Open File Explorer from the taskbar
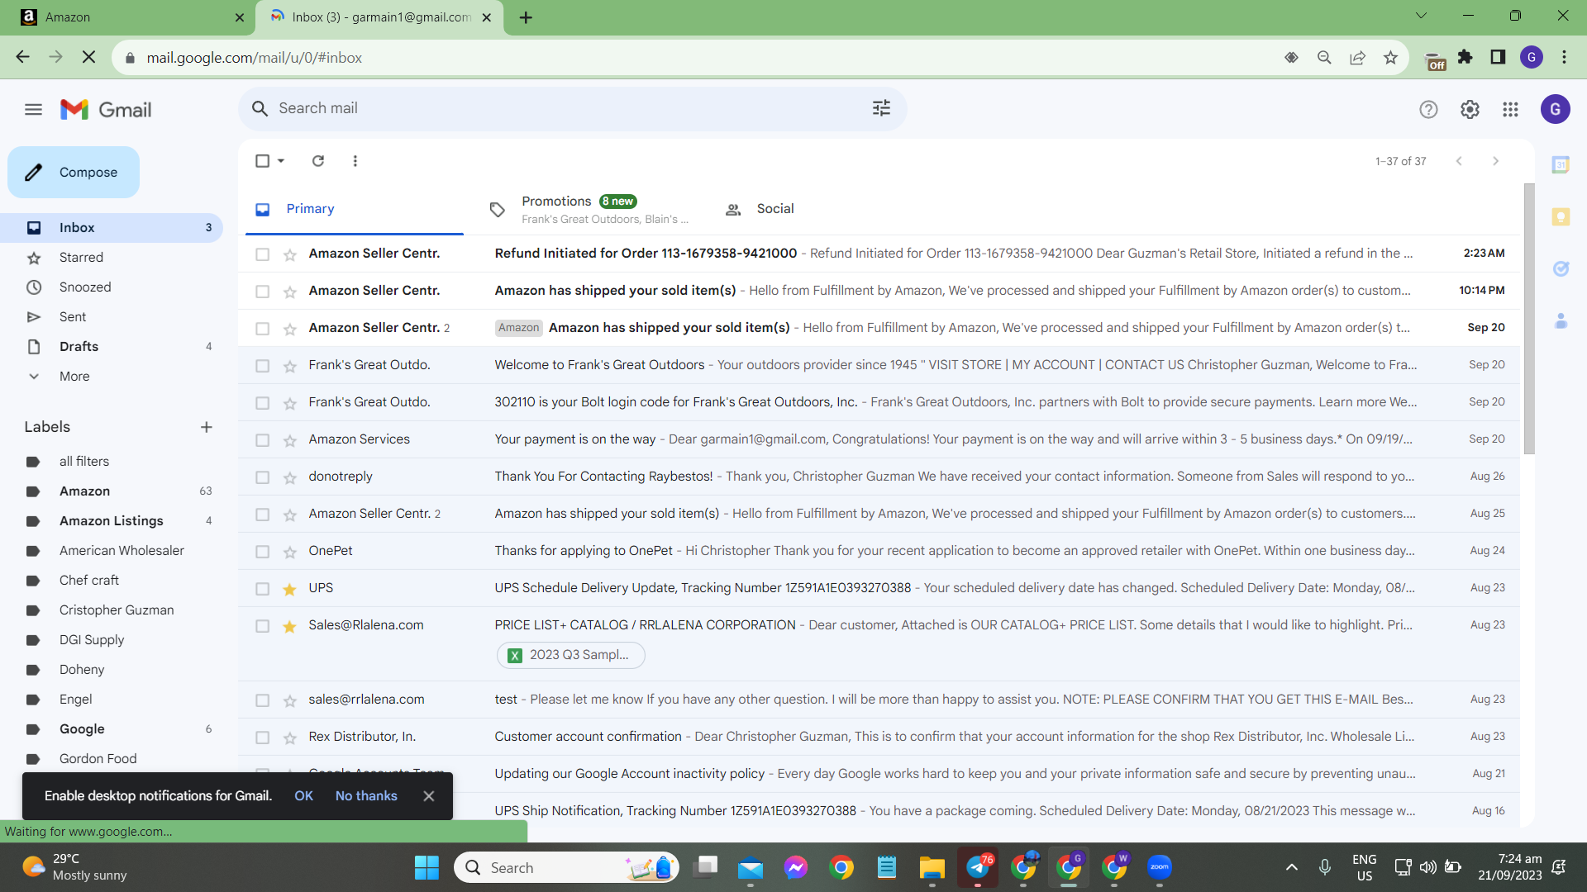 tap(932, 867)
